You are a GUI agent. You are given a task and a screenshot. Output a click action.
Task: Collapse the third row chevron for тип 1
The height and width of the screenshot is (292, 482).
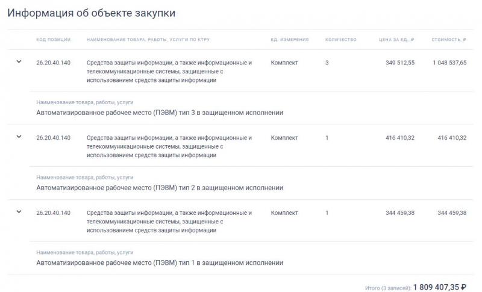[x=19, y=212]
